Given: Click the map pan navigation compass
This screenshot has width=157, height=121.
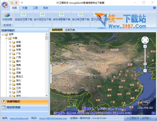Looking at the screenshot, I should tap(145, 40).
